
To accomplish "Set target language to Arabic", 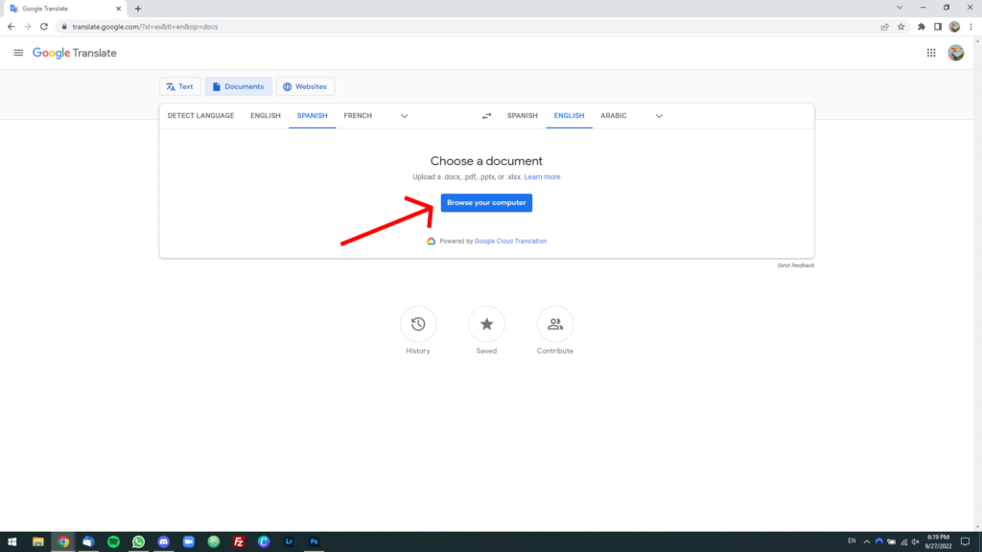I will click(614, 116).
